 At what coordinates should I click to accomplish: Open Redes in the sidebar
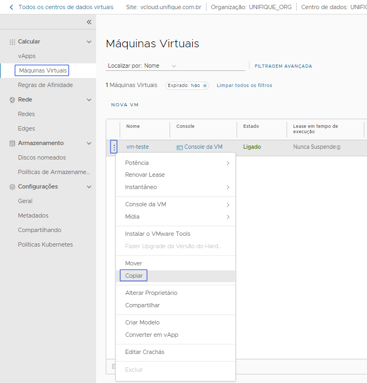(x=26, y=114)
